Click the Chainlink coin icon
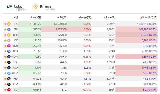The image size is (160, 94). coord(9,51)
